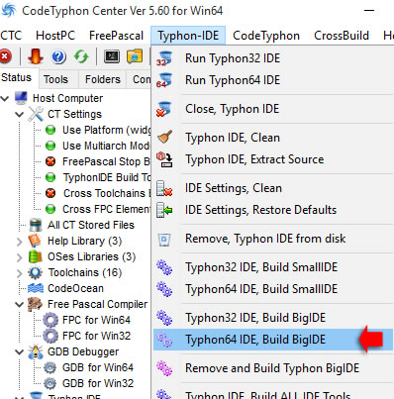Click the IDE Settings Restore Defaults icon
Image resolution: width=394 pixels, height=399 pixels.
pos(164,210)
